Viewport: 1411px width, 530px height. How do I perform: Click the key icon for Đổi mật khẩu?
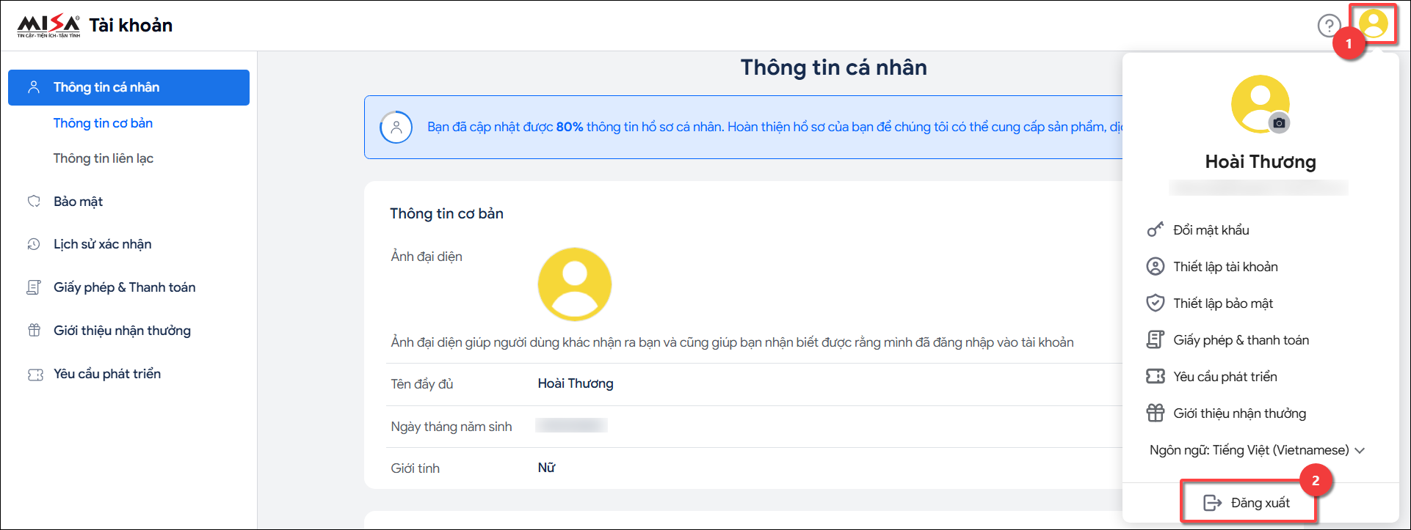coord(1155,229)
